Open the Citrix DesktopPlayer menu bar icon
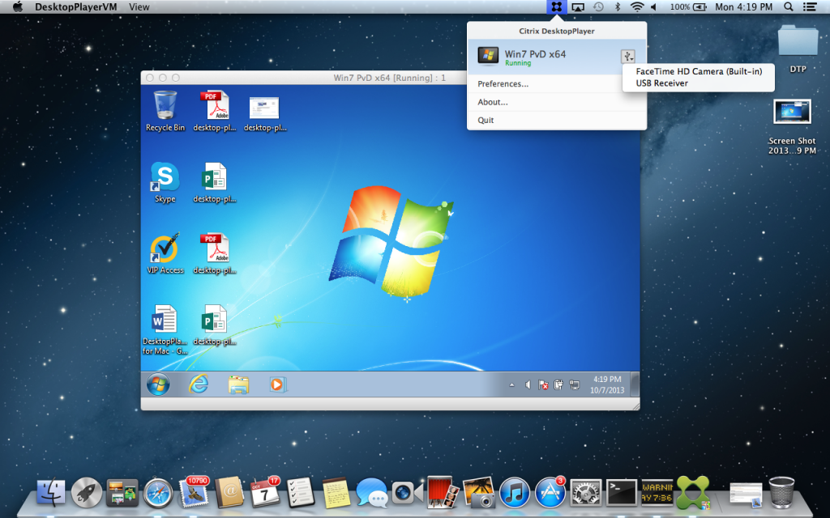This screenshot has height=518, width=830. pos(556,6)
